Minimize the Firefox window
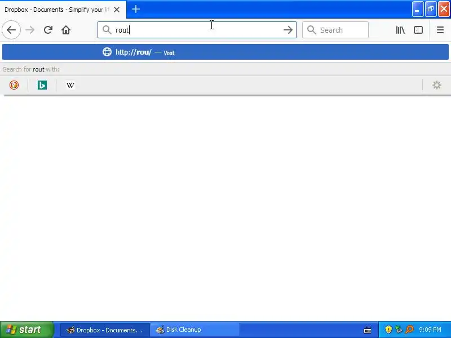This screenshot has width=451, height=338. 417,10
